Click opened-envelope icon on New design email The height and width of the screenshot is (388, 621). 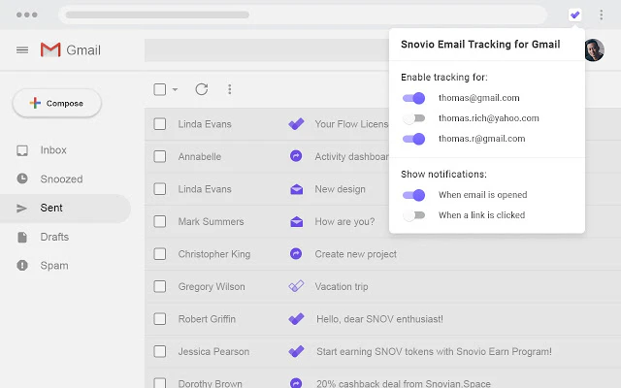[296, 189]
